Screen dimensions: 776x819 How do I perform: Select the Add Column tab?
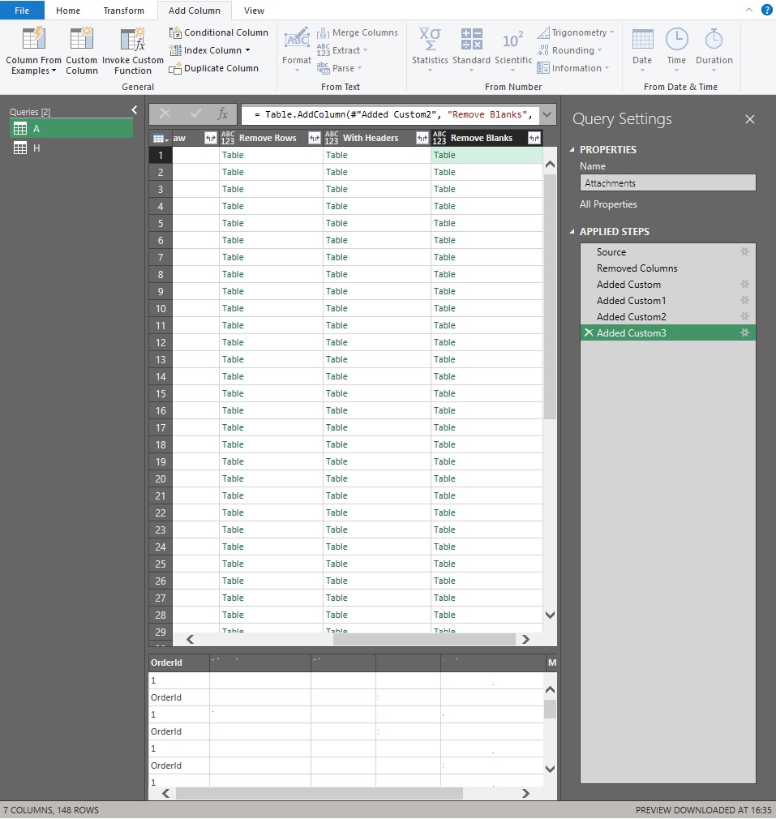(x=195, y=11)
